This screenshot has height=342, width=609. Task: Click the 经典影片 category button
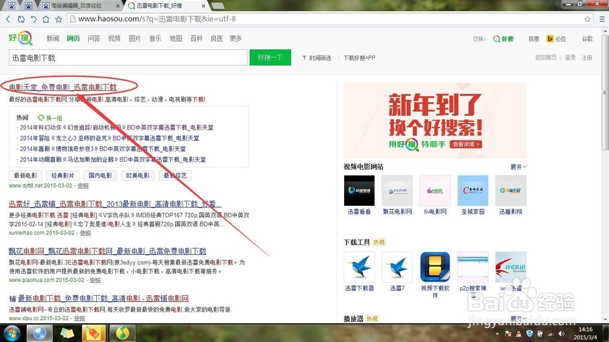(x=63, y=175)
